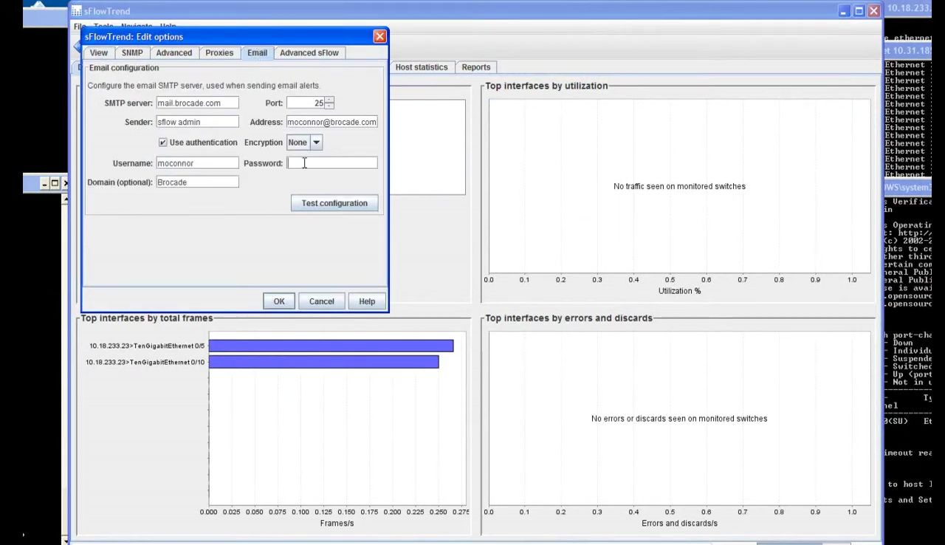Image resolution: width=945 pixels, height=545 pixels.
Task: Click the 'Frames/s' axis label
Action: (x=337, y=524)
